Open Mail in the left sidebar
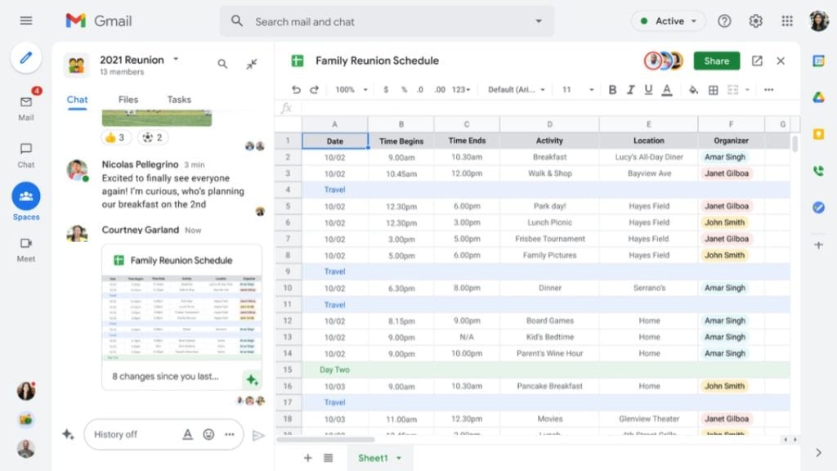837x471 pixels. click(26, 107)
